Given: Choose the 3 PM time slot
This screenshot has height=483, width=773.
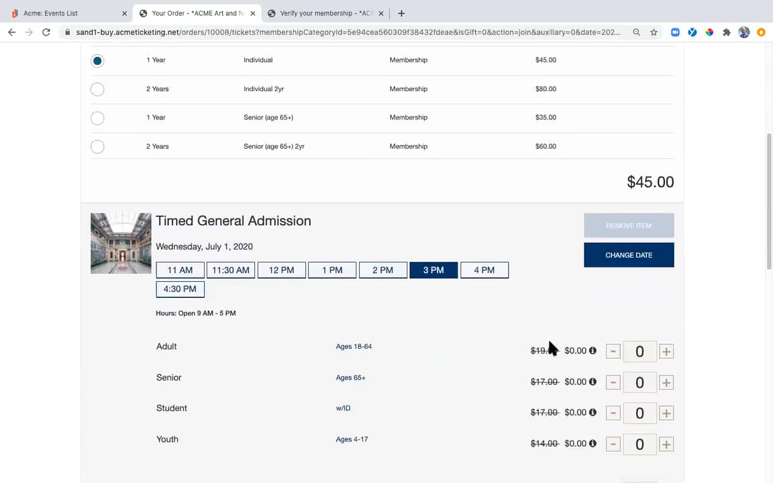Looking at the screenshot, I should (434, 270).
